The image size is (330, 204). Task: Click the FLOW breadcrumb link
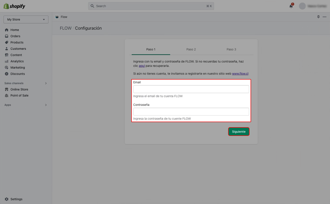click(x=66, y=28)
